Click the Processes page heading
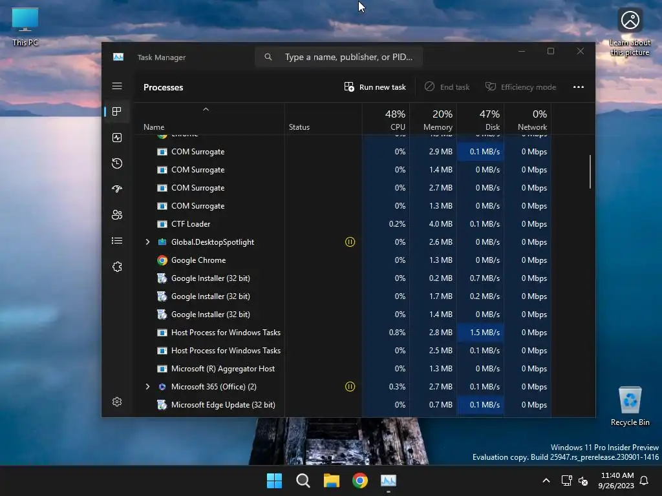This screenshot has width=662, height=496. point(164,87)
